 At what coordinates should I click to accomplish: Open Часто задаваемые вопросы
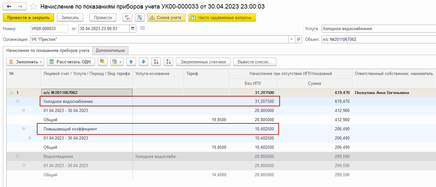click(222, 18)
